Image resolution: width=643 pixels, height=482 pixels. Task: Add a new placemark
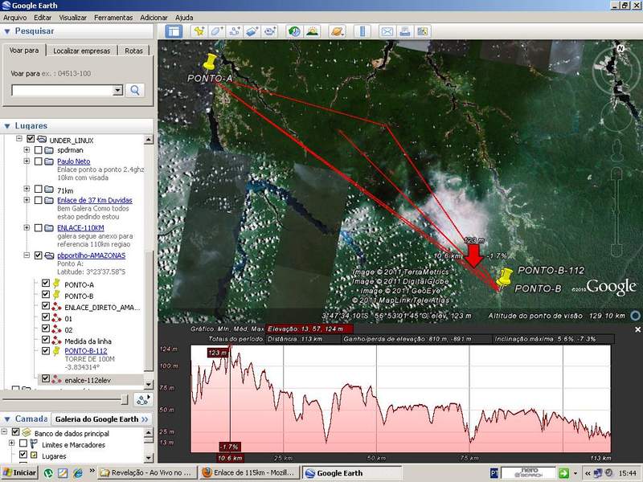coord(199,32)
